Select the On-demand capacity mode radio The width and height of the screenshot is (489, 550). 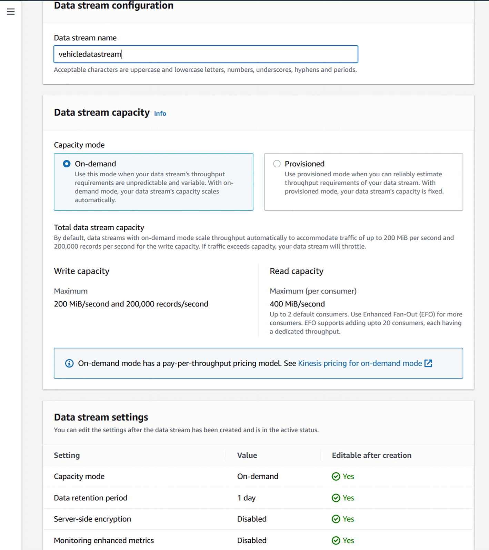67,164
